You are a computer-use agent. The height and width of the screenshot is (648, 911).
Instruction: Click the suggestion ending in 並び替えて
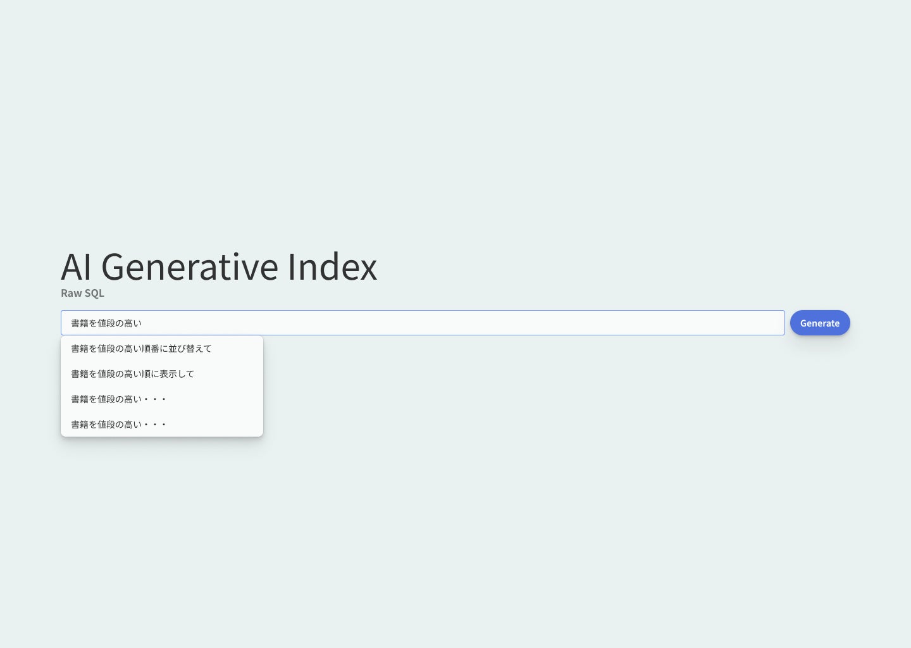click(142, 349)
